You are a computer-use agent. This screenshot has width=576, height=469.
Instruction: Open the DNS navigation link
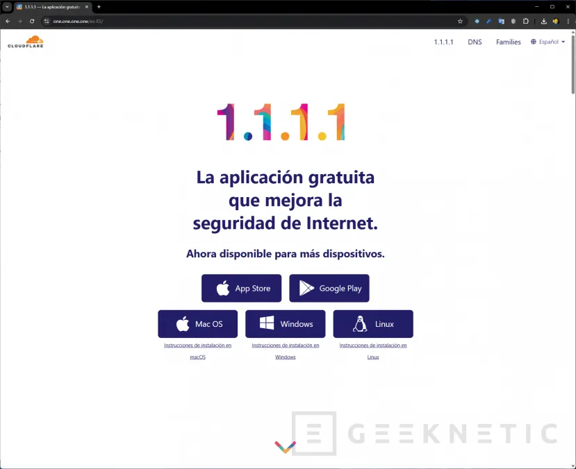pyautogui.click(x=475, y=42)
